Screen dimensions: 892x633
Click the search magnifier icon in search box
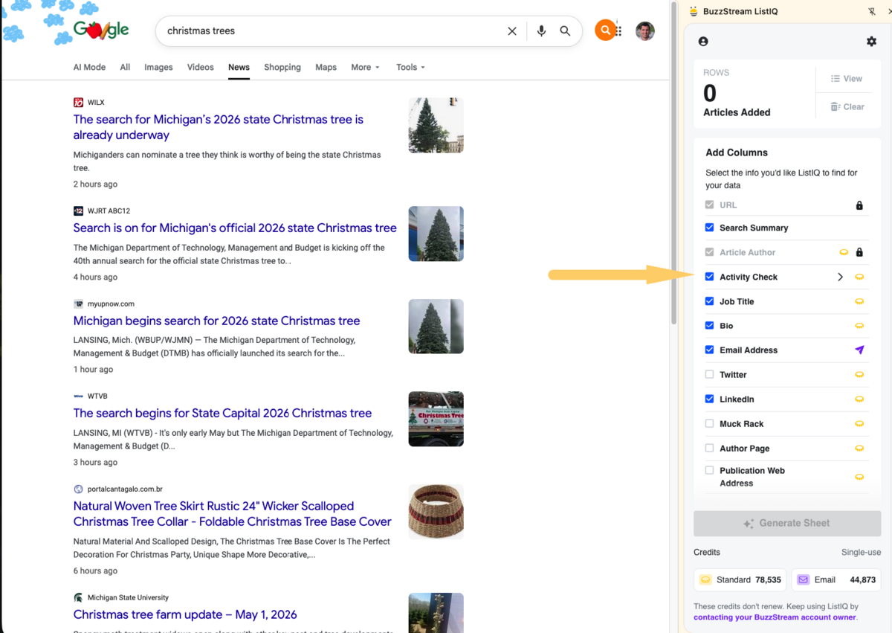565,31
